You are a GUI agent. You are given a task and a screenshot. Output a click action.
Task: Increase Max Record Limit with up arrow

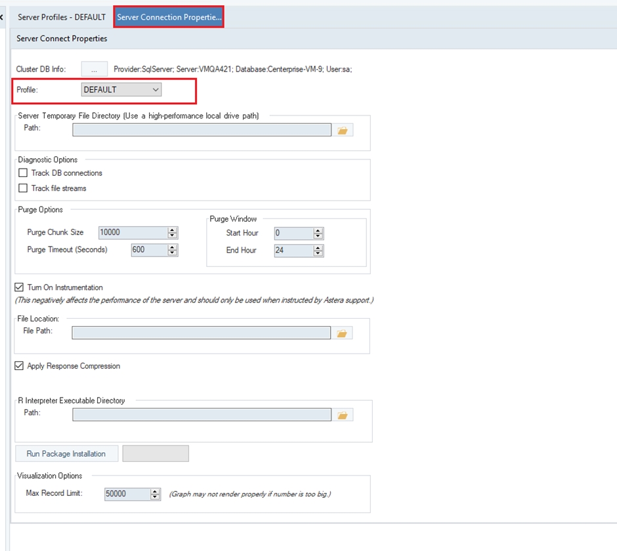[156, 491]
